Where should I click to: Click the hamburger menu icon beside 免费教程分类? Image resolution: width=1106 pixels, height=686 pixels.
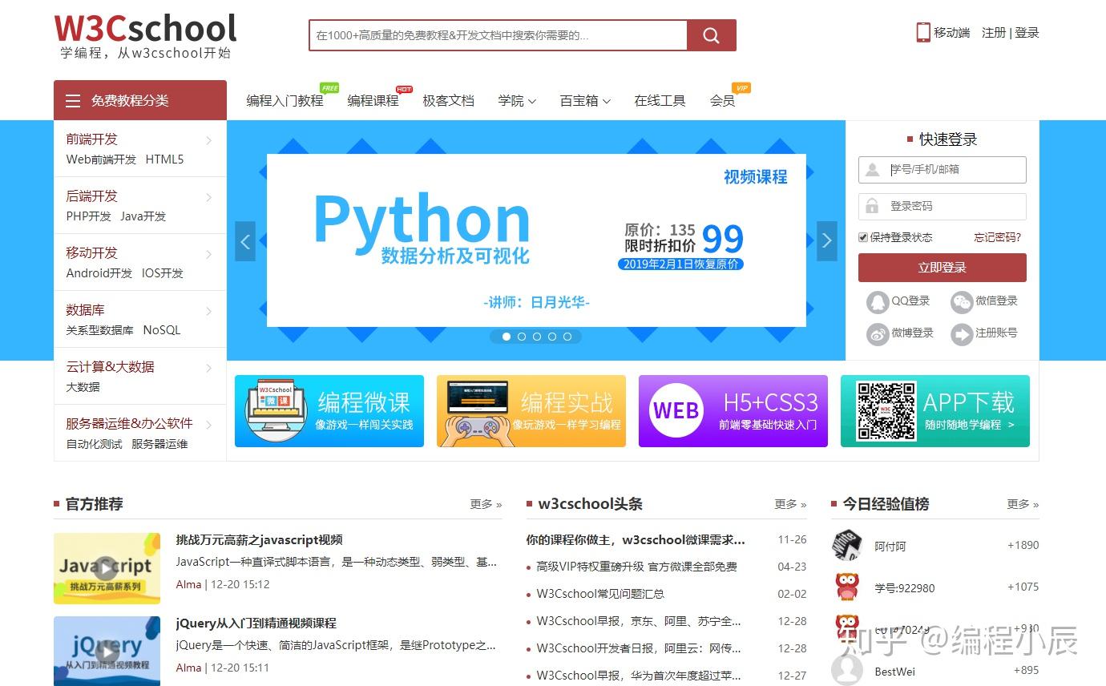(x=73, y=101)
